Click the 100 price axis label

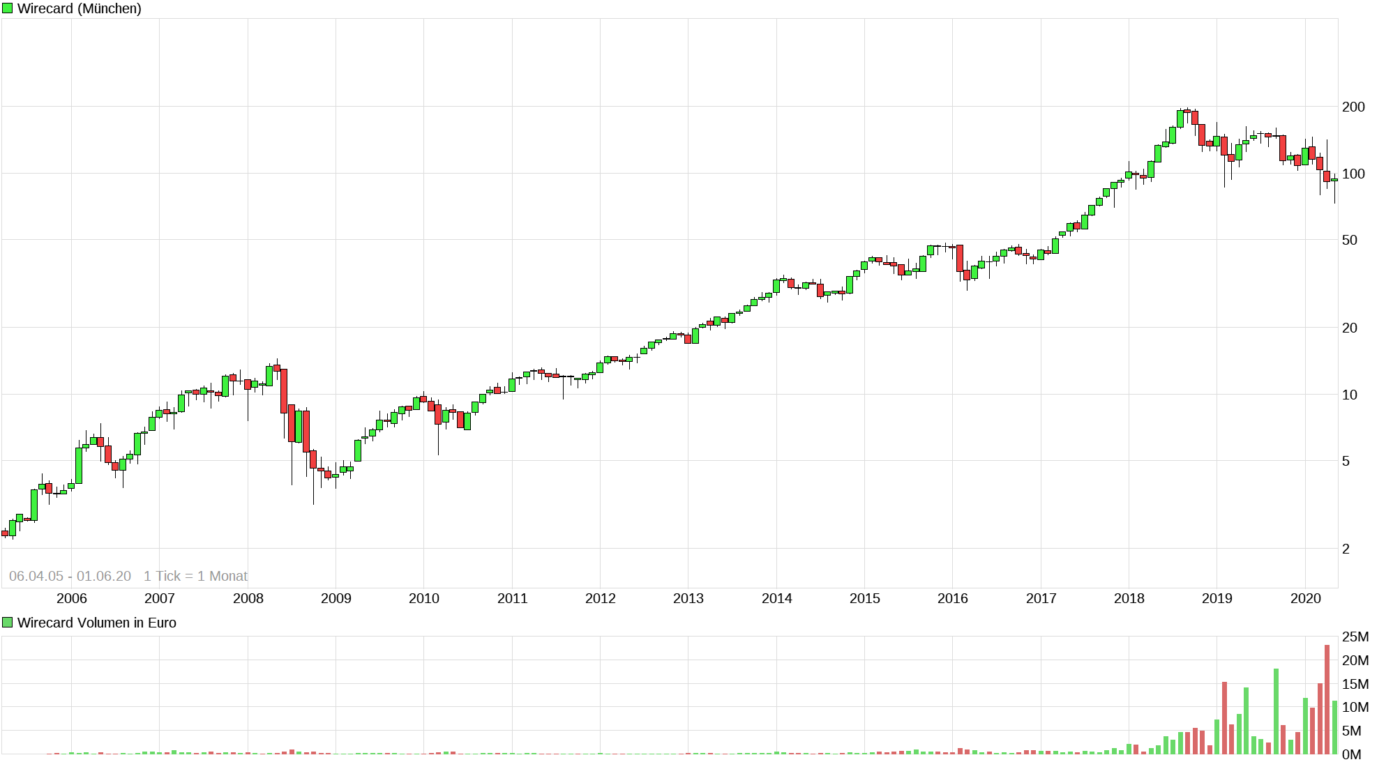tap(1353, 174)
